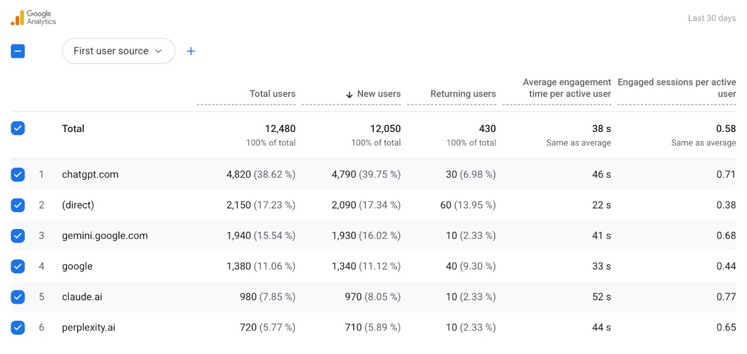Click total returning users value 430
Image resolution: width=747 pixels, height=354 pixels.
[487, 129]
